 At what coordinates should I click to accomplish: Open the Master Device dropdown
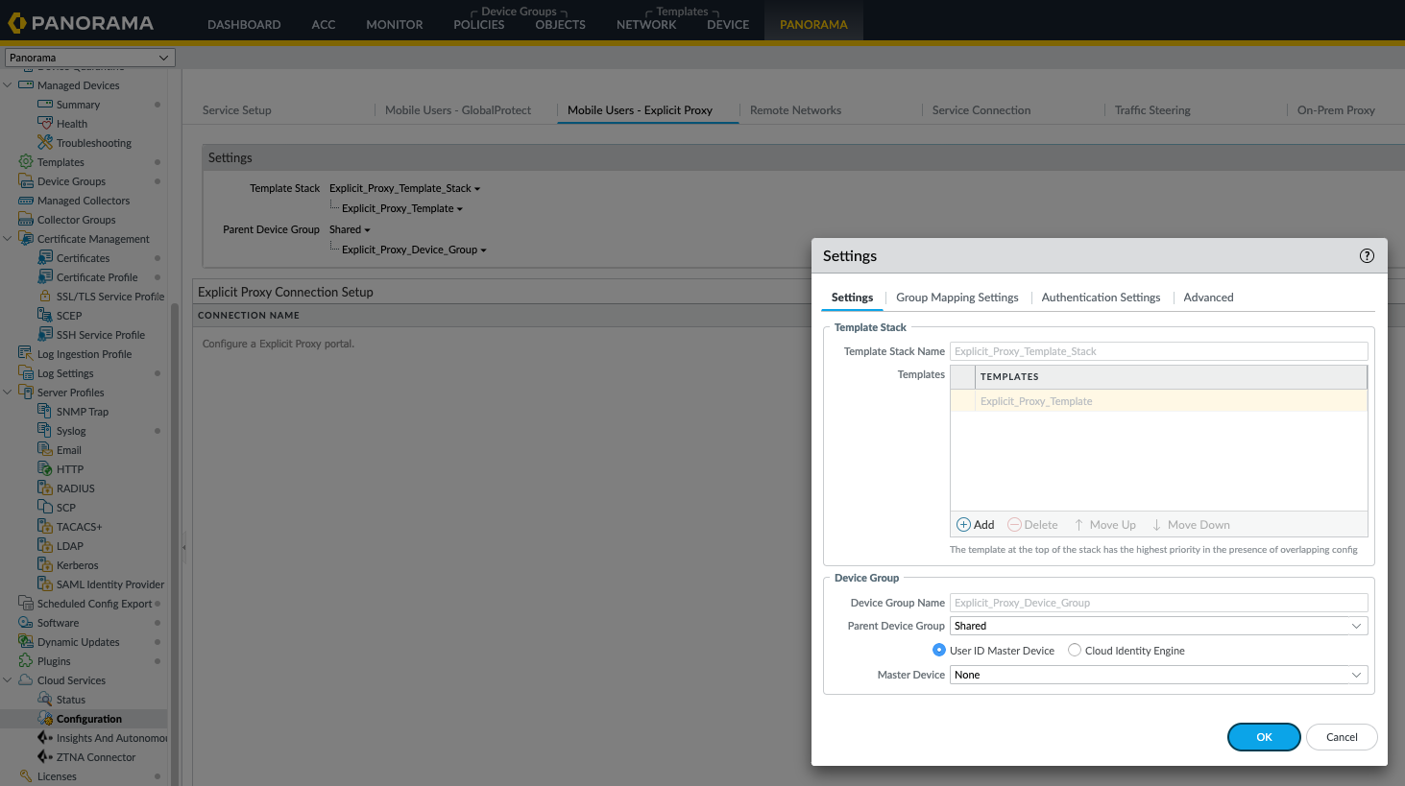click(x=1158, y=675)
